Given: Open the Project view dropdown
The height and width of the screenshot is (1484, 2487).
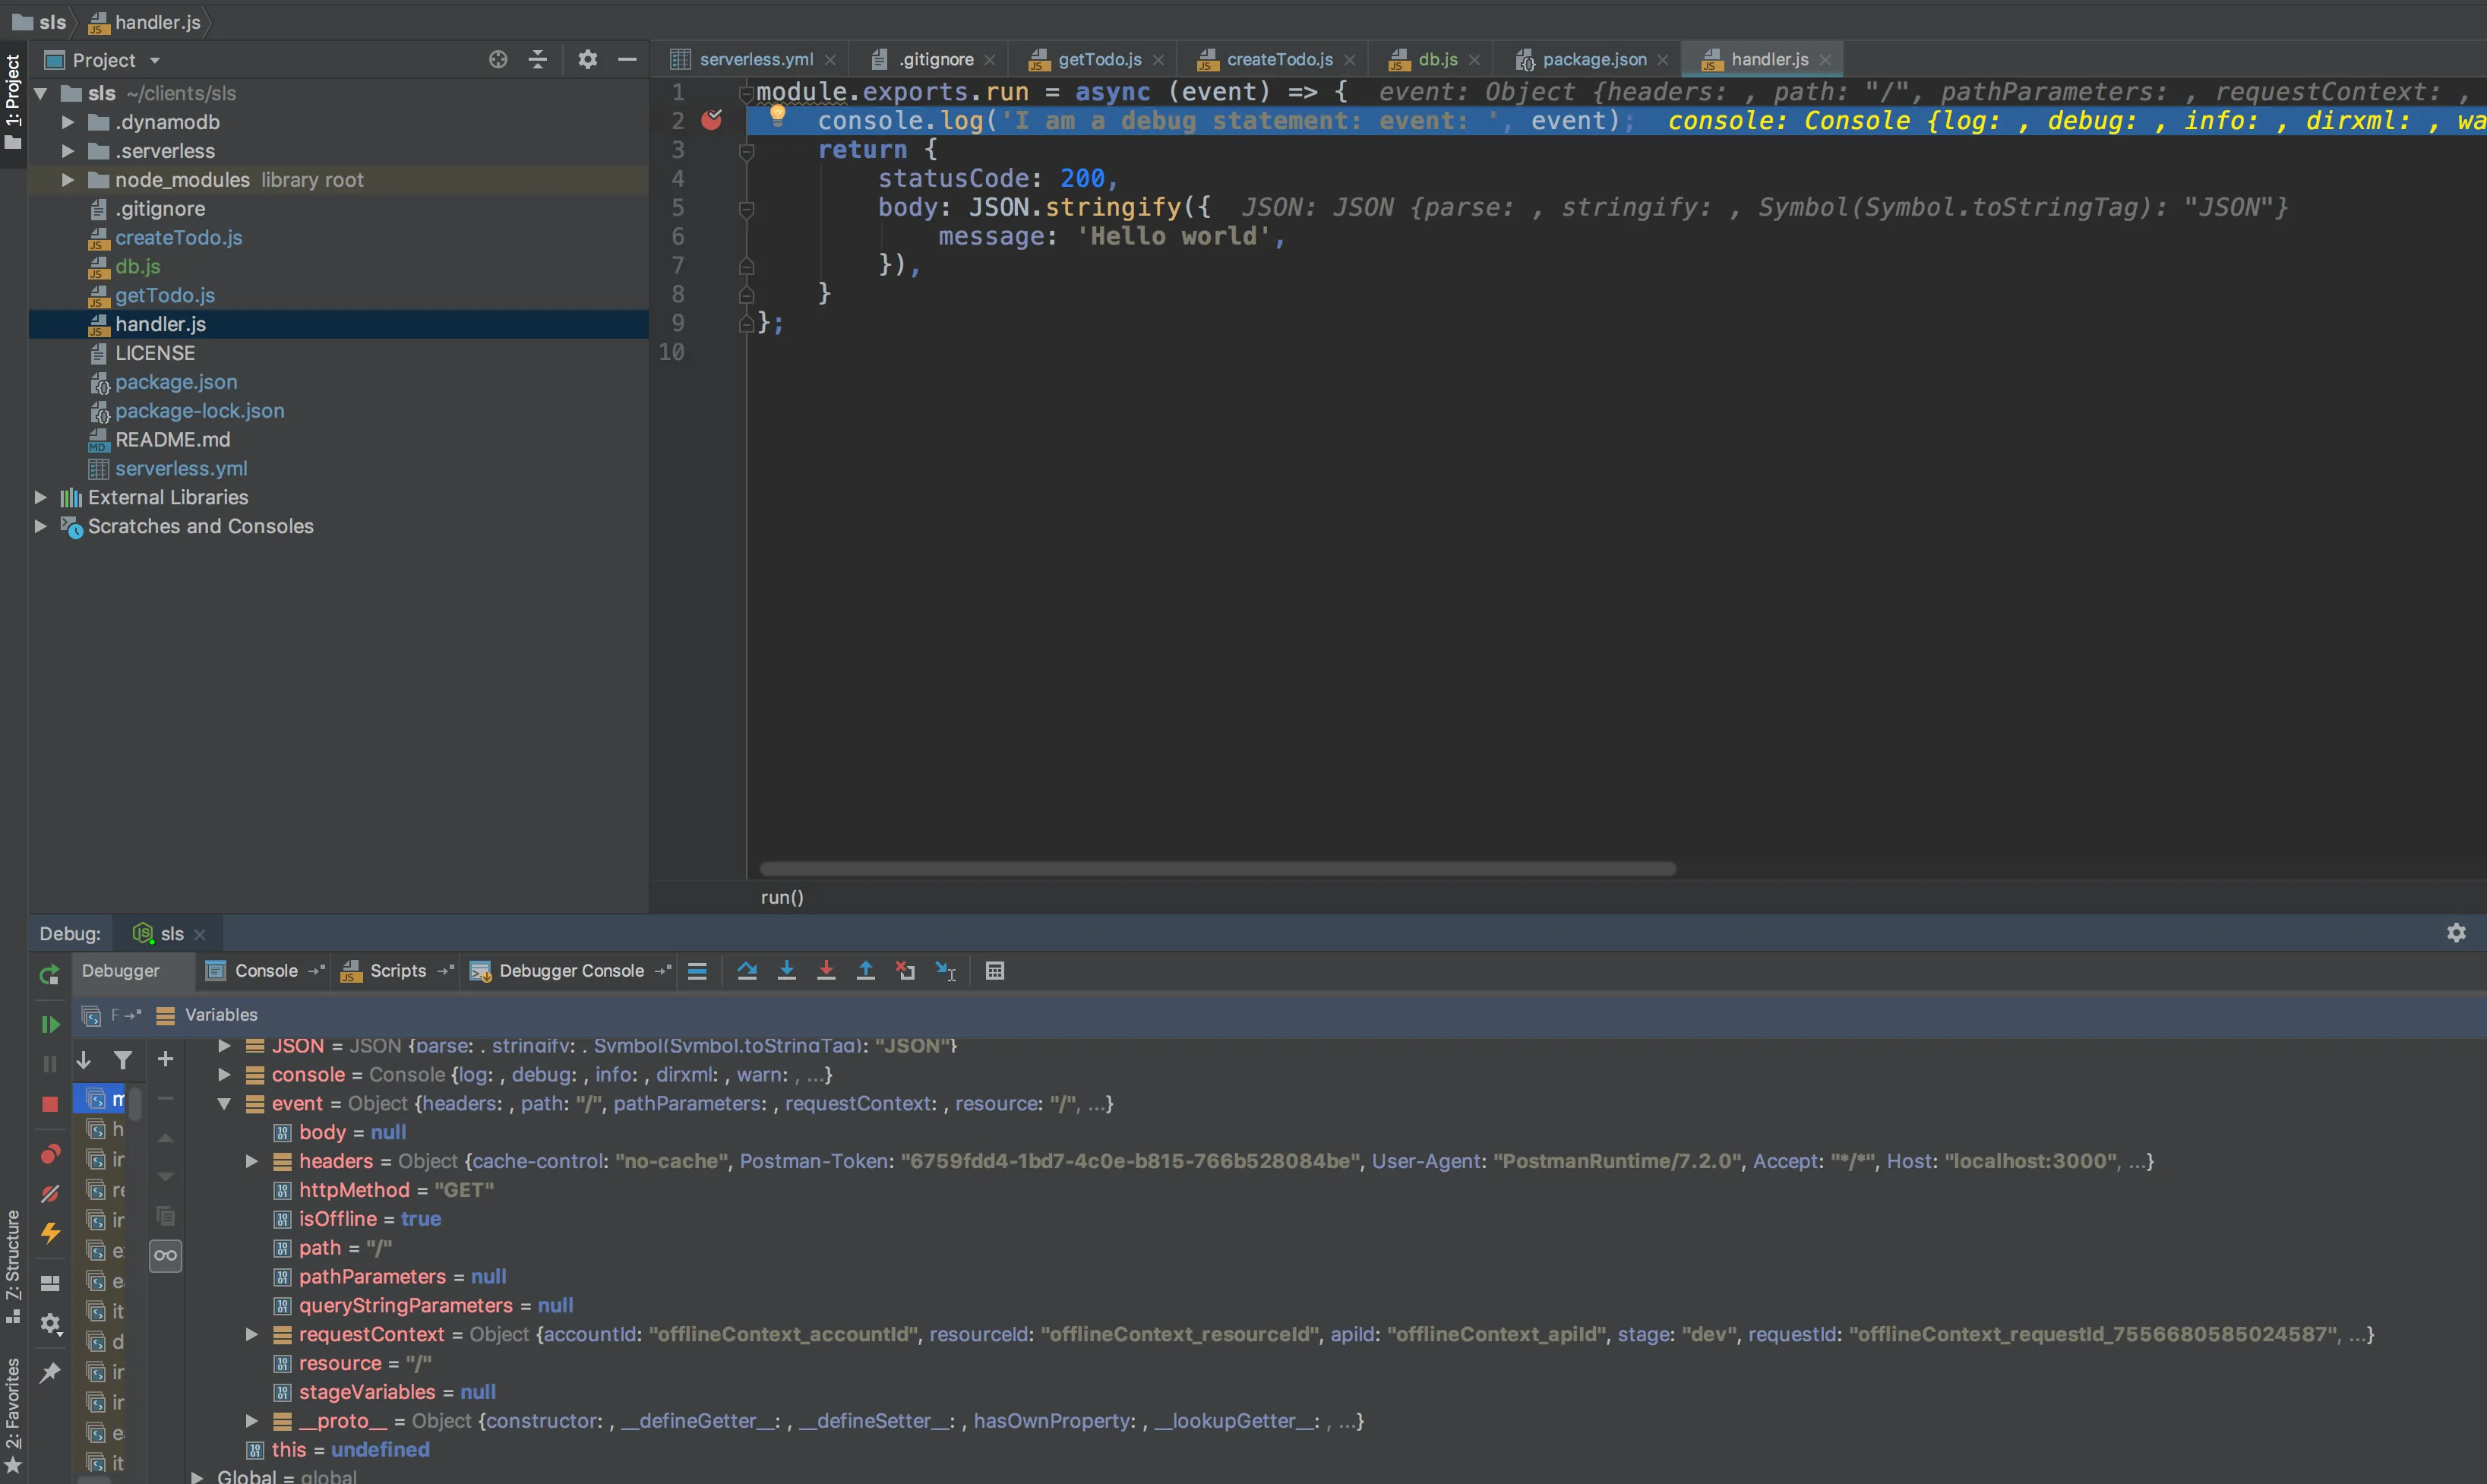Looking at the screenshot, I should click(155, 61).
